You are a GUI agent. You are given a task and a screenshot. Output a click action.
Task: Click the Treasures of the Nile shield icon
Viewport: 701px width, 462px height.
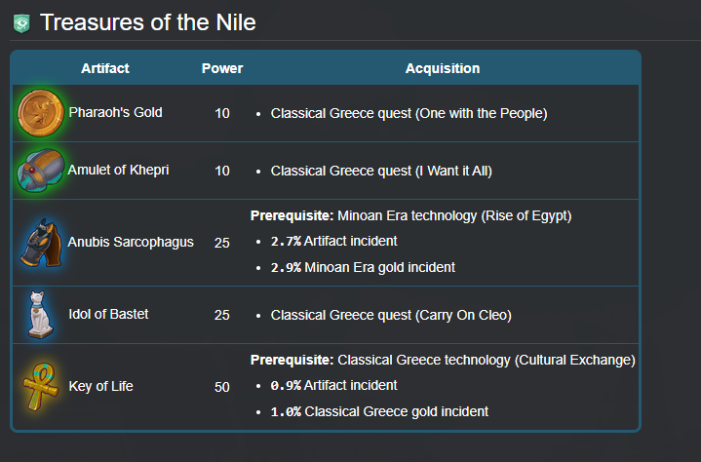tap(21, 22)
